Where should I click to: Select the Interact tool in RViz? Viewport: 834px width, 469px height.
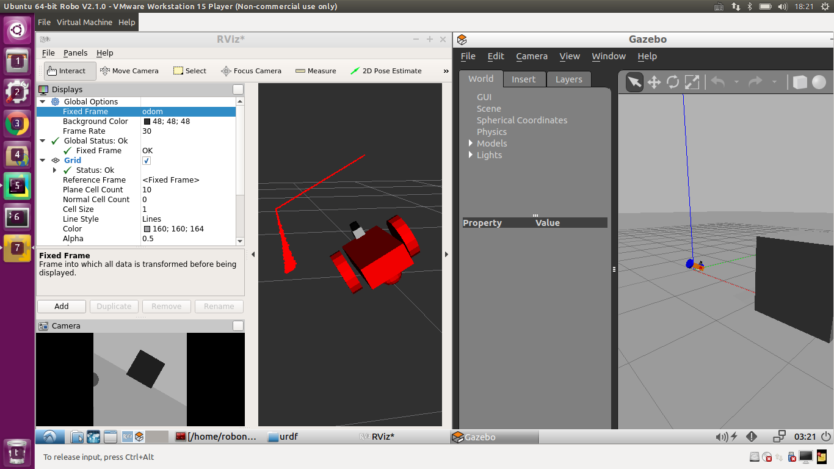(x=70, y=71)
